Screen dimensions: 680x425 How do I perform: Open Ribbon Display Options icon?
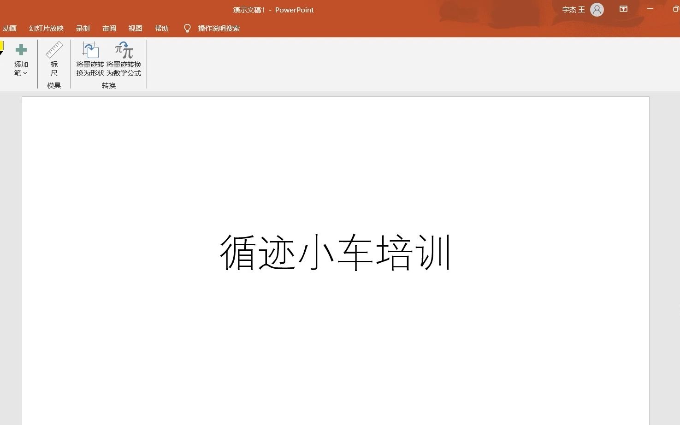[623, 9]
